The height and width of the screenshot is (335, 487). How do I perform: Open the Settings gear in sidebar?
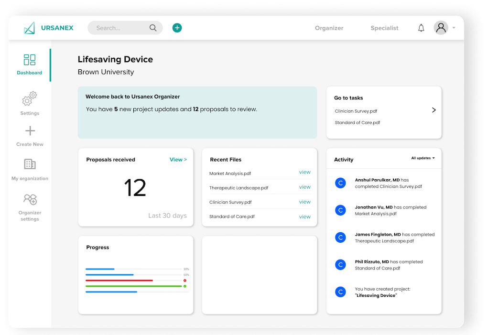29,99
